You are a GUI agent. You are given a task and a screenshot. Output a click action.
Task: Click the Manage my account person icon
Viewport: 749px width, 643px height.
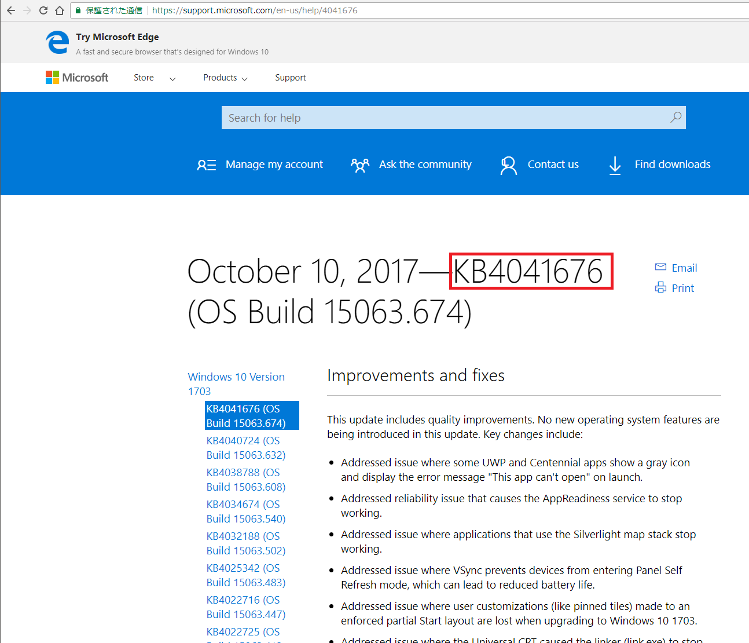point(206,165)
